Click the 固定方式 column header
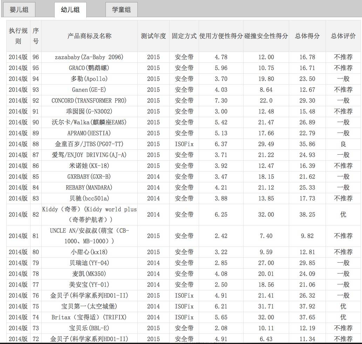Screen dimensions: 362x344 coord(184,36)
